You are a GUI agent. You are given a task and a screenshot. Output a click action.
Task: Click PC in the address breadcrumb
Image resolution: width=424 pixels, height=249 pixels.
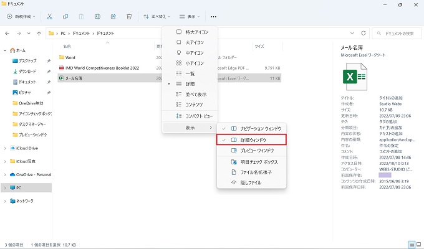(x=63, y=33)
